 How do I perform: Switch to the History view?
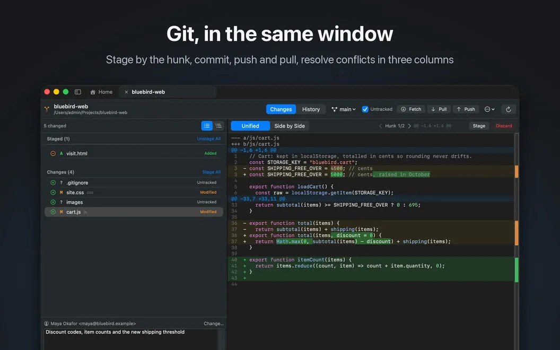(311, 109)
